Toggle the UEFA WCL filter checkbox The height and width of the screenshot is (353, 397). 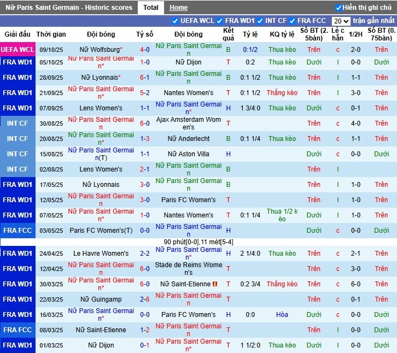[x=176, y=21]
